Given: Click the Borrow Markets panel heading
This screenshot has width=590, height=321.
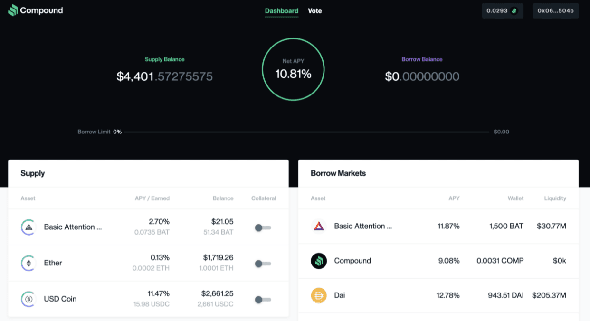Looking at the screenshot, I should 338,173.
